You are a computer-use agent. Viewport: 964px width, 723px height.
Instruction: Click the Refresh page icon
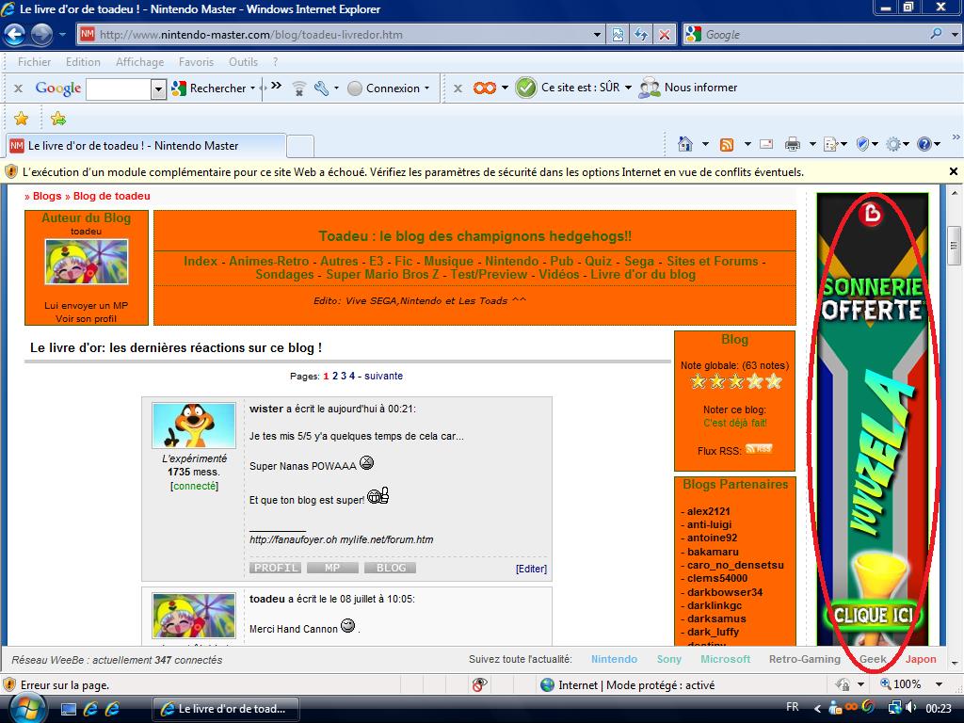[640, 35]
